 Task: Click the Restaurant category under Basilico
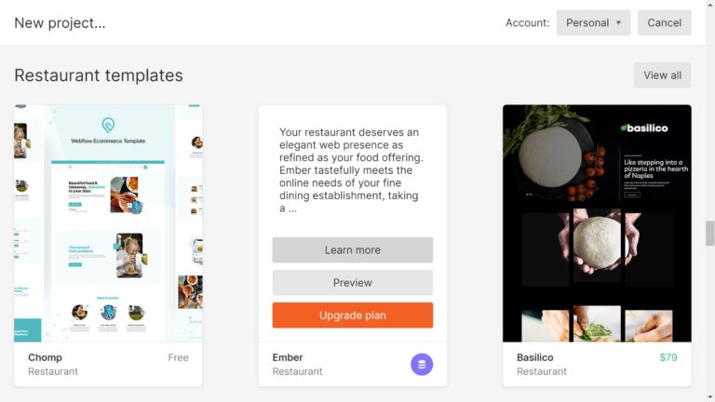click(542, 371)
